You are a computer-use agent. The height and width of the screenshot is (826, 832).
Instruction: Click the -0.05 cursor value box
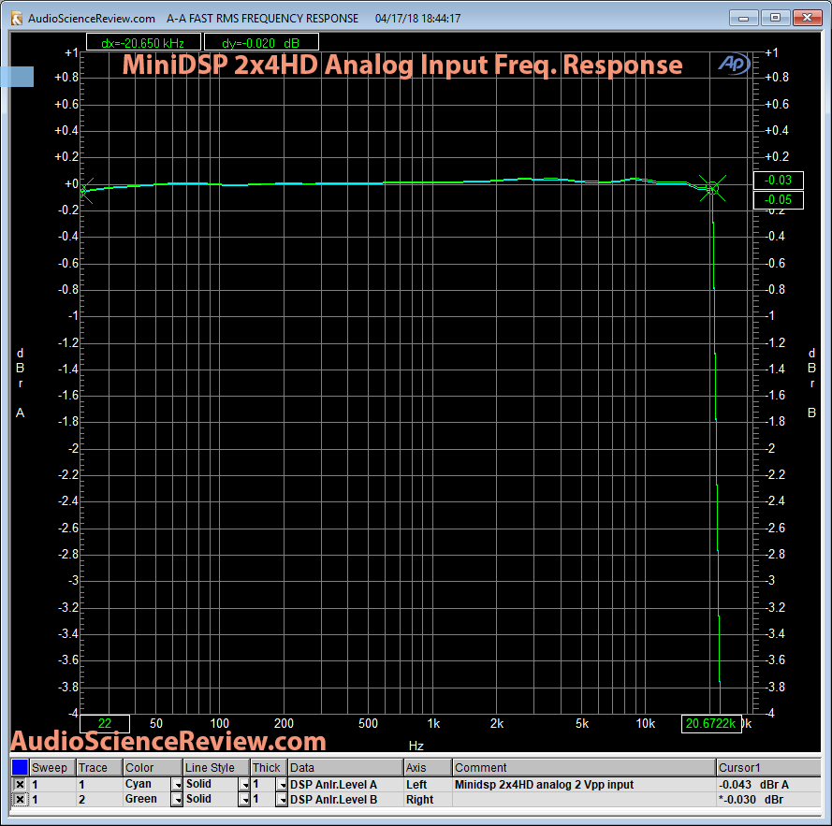(779, 200)
